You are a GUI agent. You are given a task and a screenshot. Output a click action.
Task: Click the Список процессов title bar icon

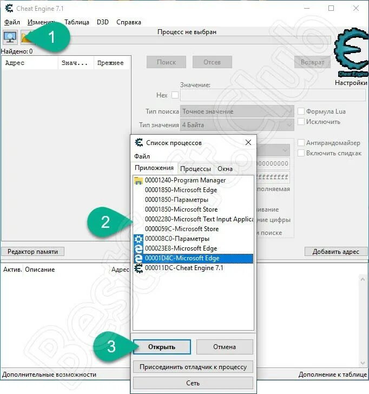tap(139, 142)
